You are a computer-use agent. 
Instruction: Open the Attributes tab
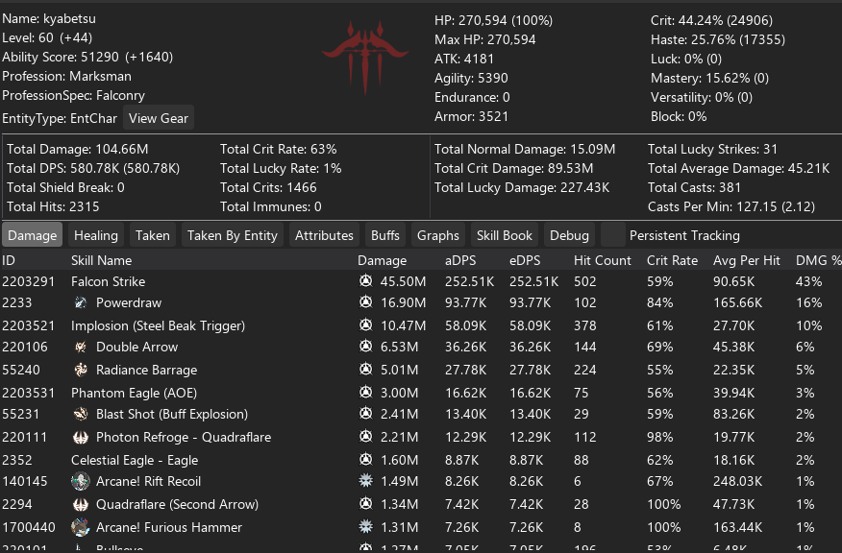click(x=324, y=235)
